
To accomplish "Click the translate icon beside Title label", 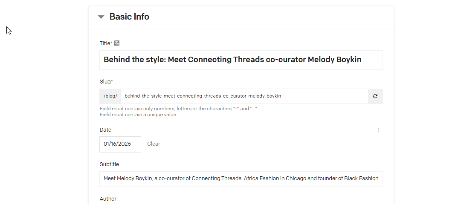I will pos(117,43).
